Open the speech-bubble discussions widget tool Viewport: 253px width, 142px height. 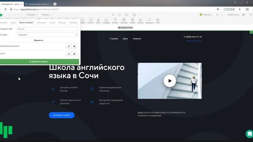149,21
